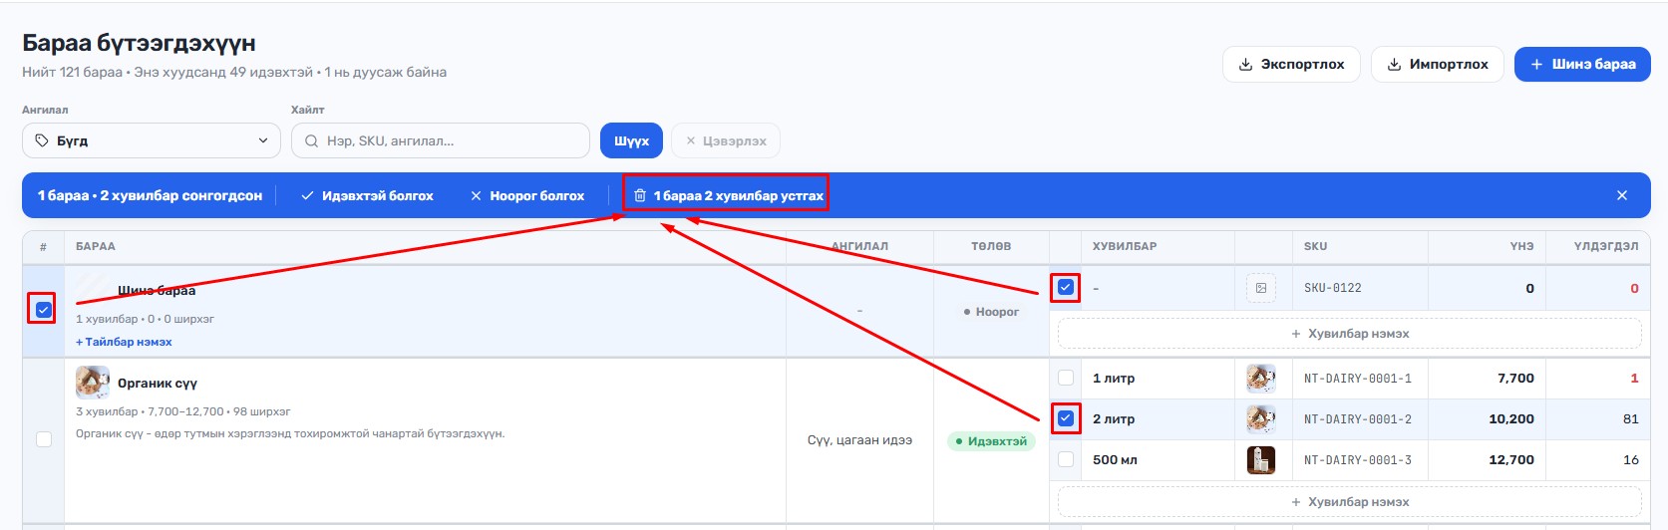
Task: Click the ҮЛДЭГДЭЛ column header
Action: pyautogui.click(x=1606, y=246)
